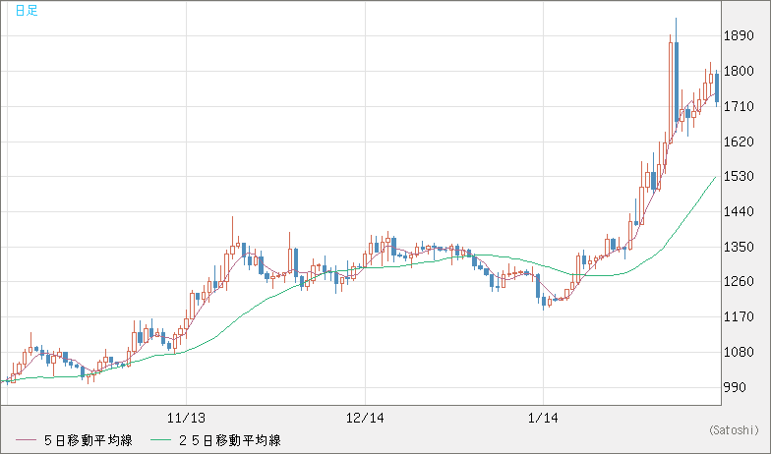Click the 日足 chart label

26,10
